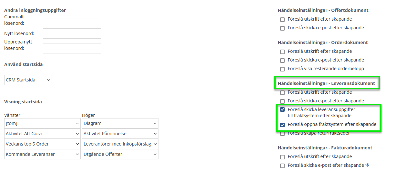Viewport: 396px width, 170px height.
Task: Check print suggestion under Fakturadokument
Action: pos(282,157)
